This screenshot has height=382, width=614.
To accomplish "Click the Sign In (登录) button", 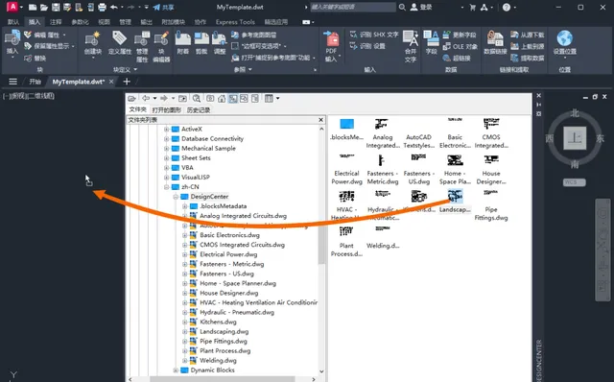I will pyautogui.click(x=422, y=7).
